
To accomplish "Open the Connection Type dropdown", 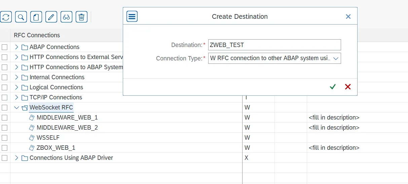I will 335,58.
